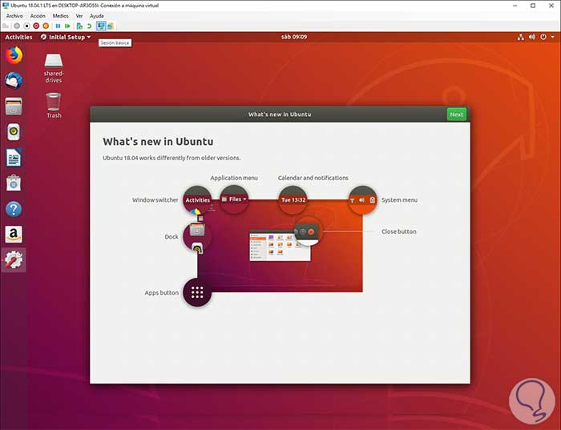Click the 'Apps button' label
This screenshot has height=430, width=561.
[x=161, y=292]
